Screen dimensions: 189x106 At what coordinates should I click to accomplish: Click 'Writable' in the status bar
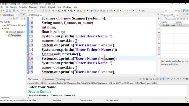coord(57,100)
